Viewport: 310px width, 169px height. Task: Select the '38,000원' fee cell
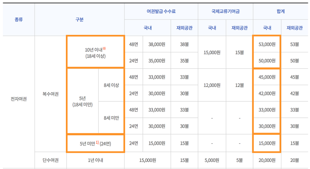[x=157, y=44]
